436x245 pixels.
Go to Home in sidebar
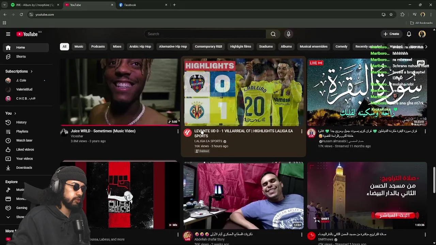coord(27,48)
